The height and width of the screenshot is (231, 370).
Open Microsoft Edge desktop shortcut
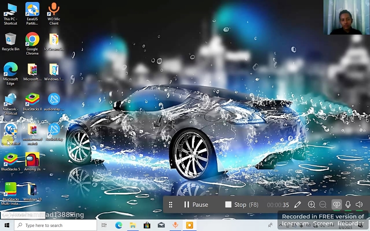[x=10, y=74]
